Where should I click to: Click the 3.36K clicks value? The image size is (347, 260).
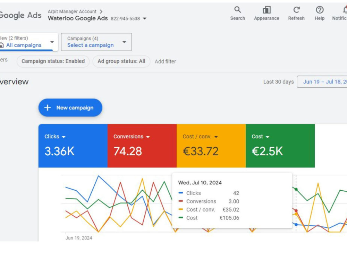(59, 151)
